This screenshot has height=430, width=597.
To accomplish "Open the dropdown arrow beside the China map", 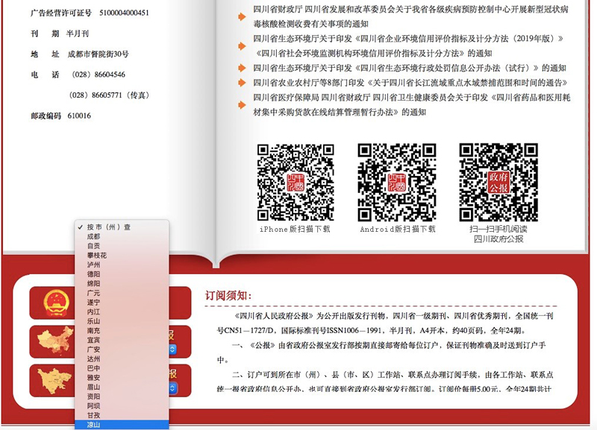I will (172, 349).
